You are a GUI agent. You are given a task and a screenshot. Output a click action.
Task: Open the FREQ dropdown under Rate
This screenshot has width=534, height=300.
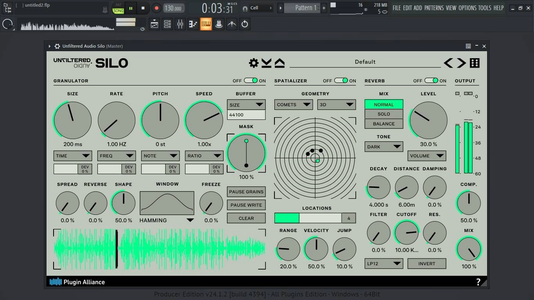pyautogui.click(x=116, y=155)
